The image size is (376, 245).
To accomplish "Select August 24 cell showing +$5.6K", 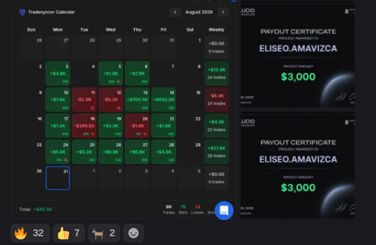I will pos(58,152).
